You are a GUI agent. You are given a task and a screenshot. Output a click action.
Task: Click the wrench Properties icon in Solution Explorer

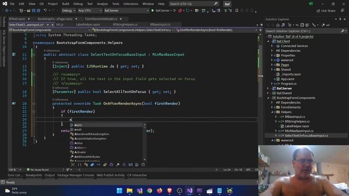[x=323, y=25]
